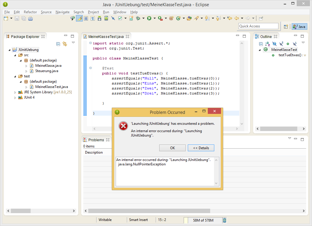Open Package Explorer view menu triangle

click(x=73, y=43)
